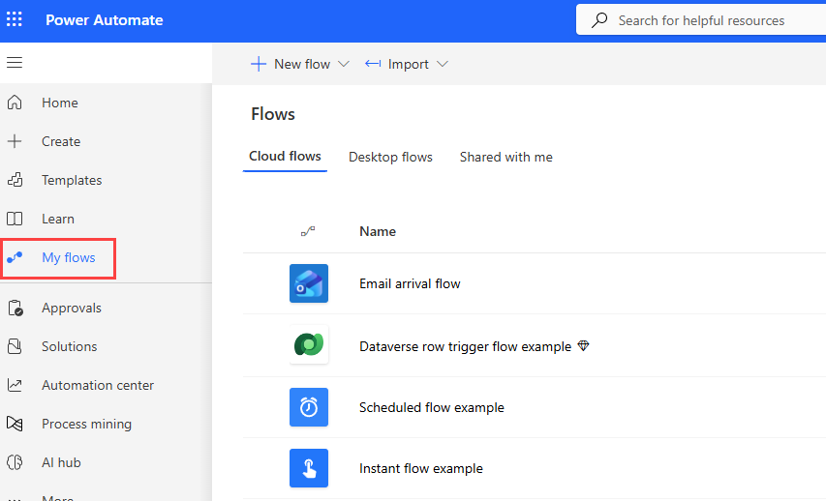Click the Create plus icon in the sidebar
Screen dimensions: 826x501
pyautogui.click(x=15, y=141)
